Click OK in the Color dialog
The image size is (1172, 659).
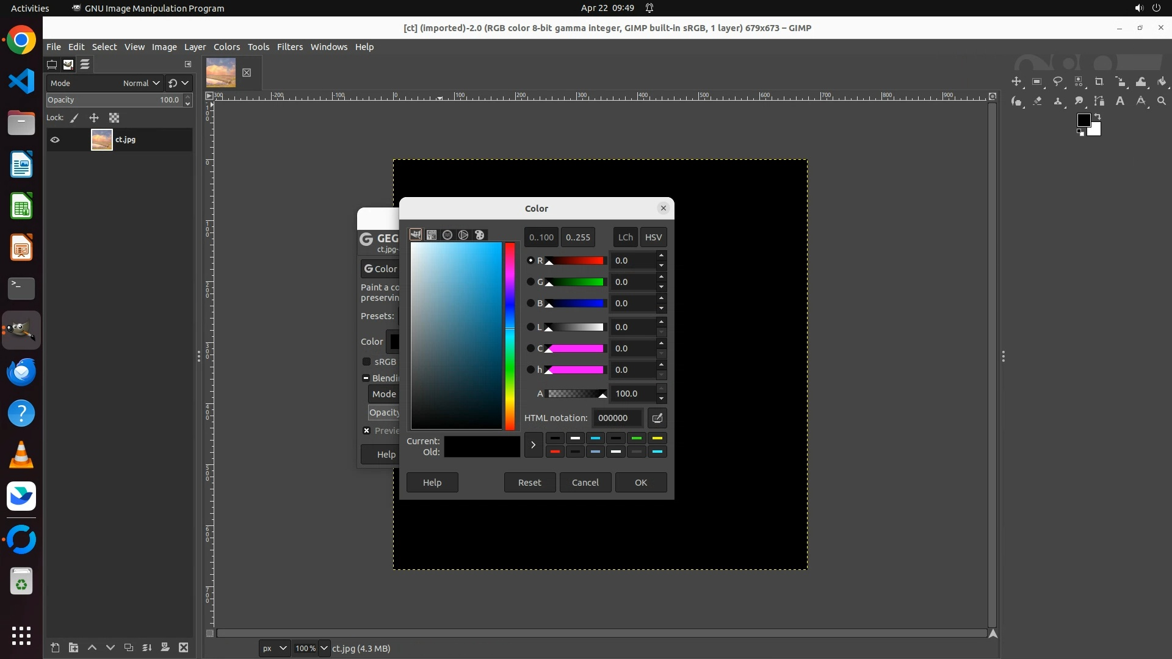tap(640, 483)
